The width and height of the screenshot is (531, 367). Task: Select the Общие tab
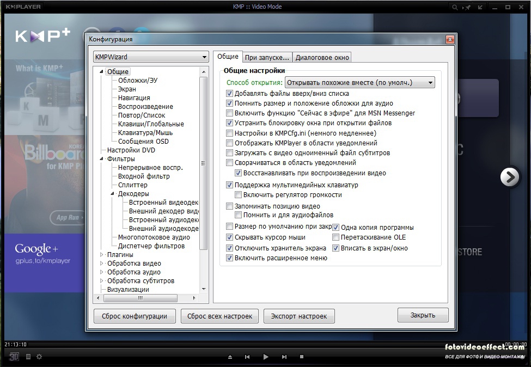click(x=228, y=57)
